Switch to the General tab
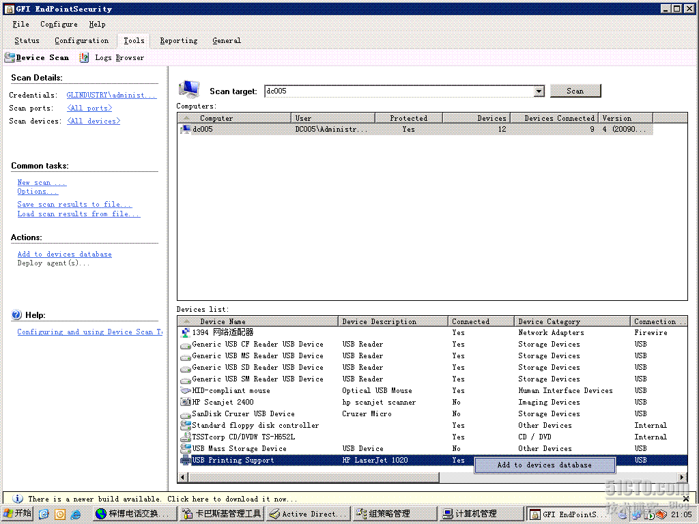 [227, 40]
